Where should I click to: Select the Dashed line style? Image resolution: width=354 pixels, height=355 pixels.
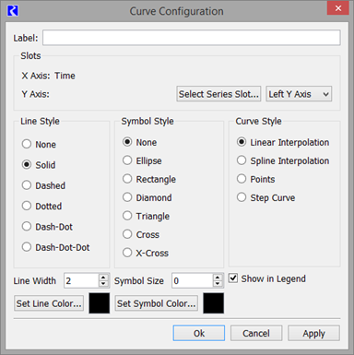coord(43,185)
